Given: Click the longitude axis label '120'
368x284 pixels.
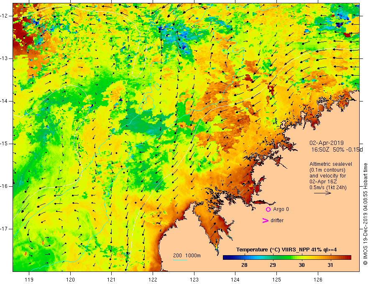Looking at the screenshot, I should pyautogui.click(x=70, y=279).
